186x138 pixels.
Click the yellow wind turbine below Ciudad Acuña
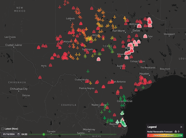90,83
